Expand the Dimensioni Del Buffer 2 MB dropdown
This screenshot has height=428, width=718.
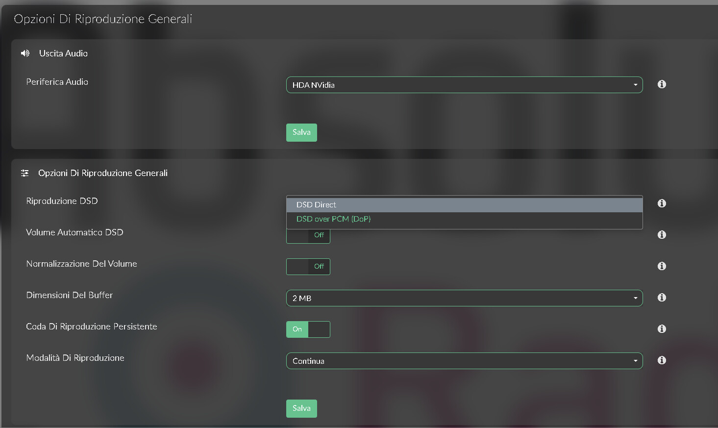click(x=464, y=298)
